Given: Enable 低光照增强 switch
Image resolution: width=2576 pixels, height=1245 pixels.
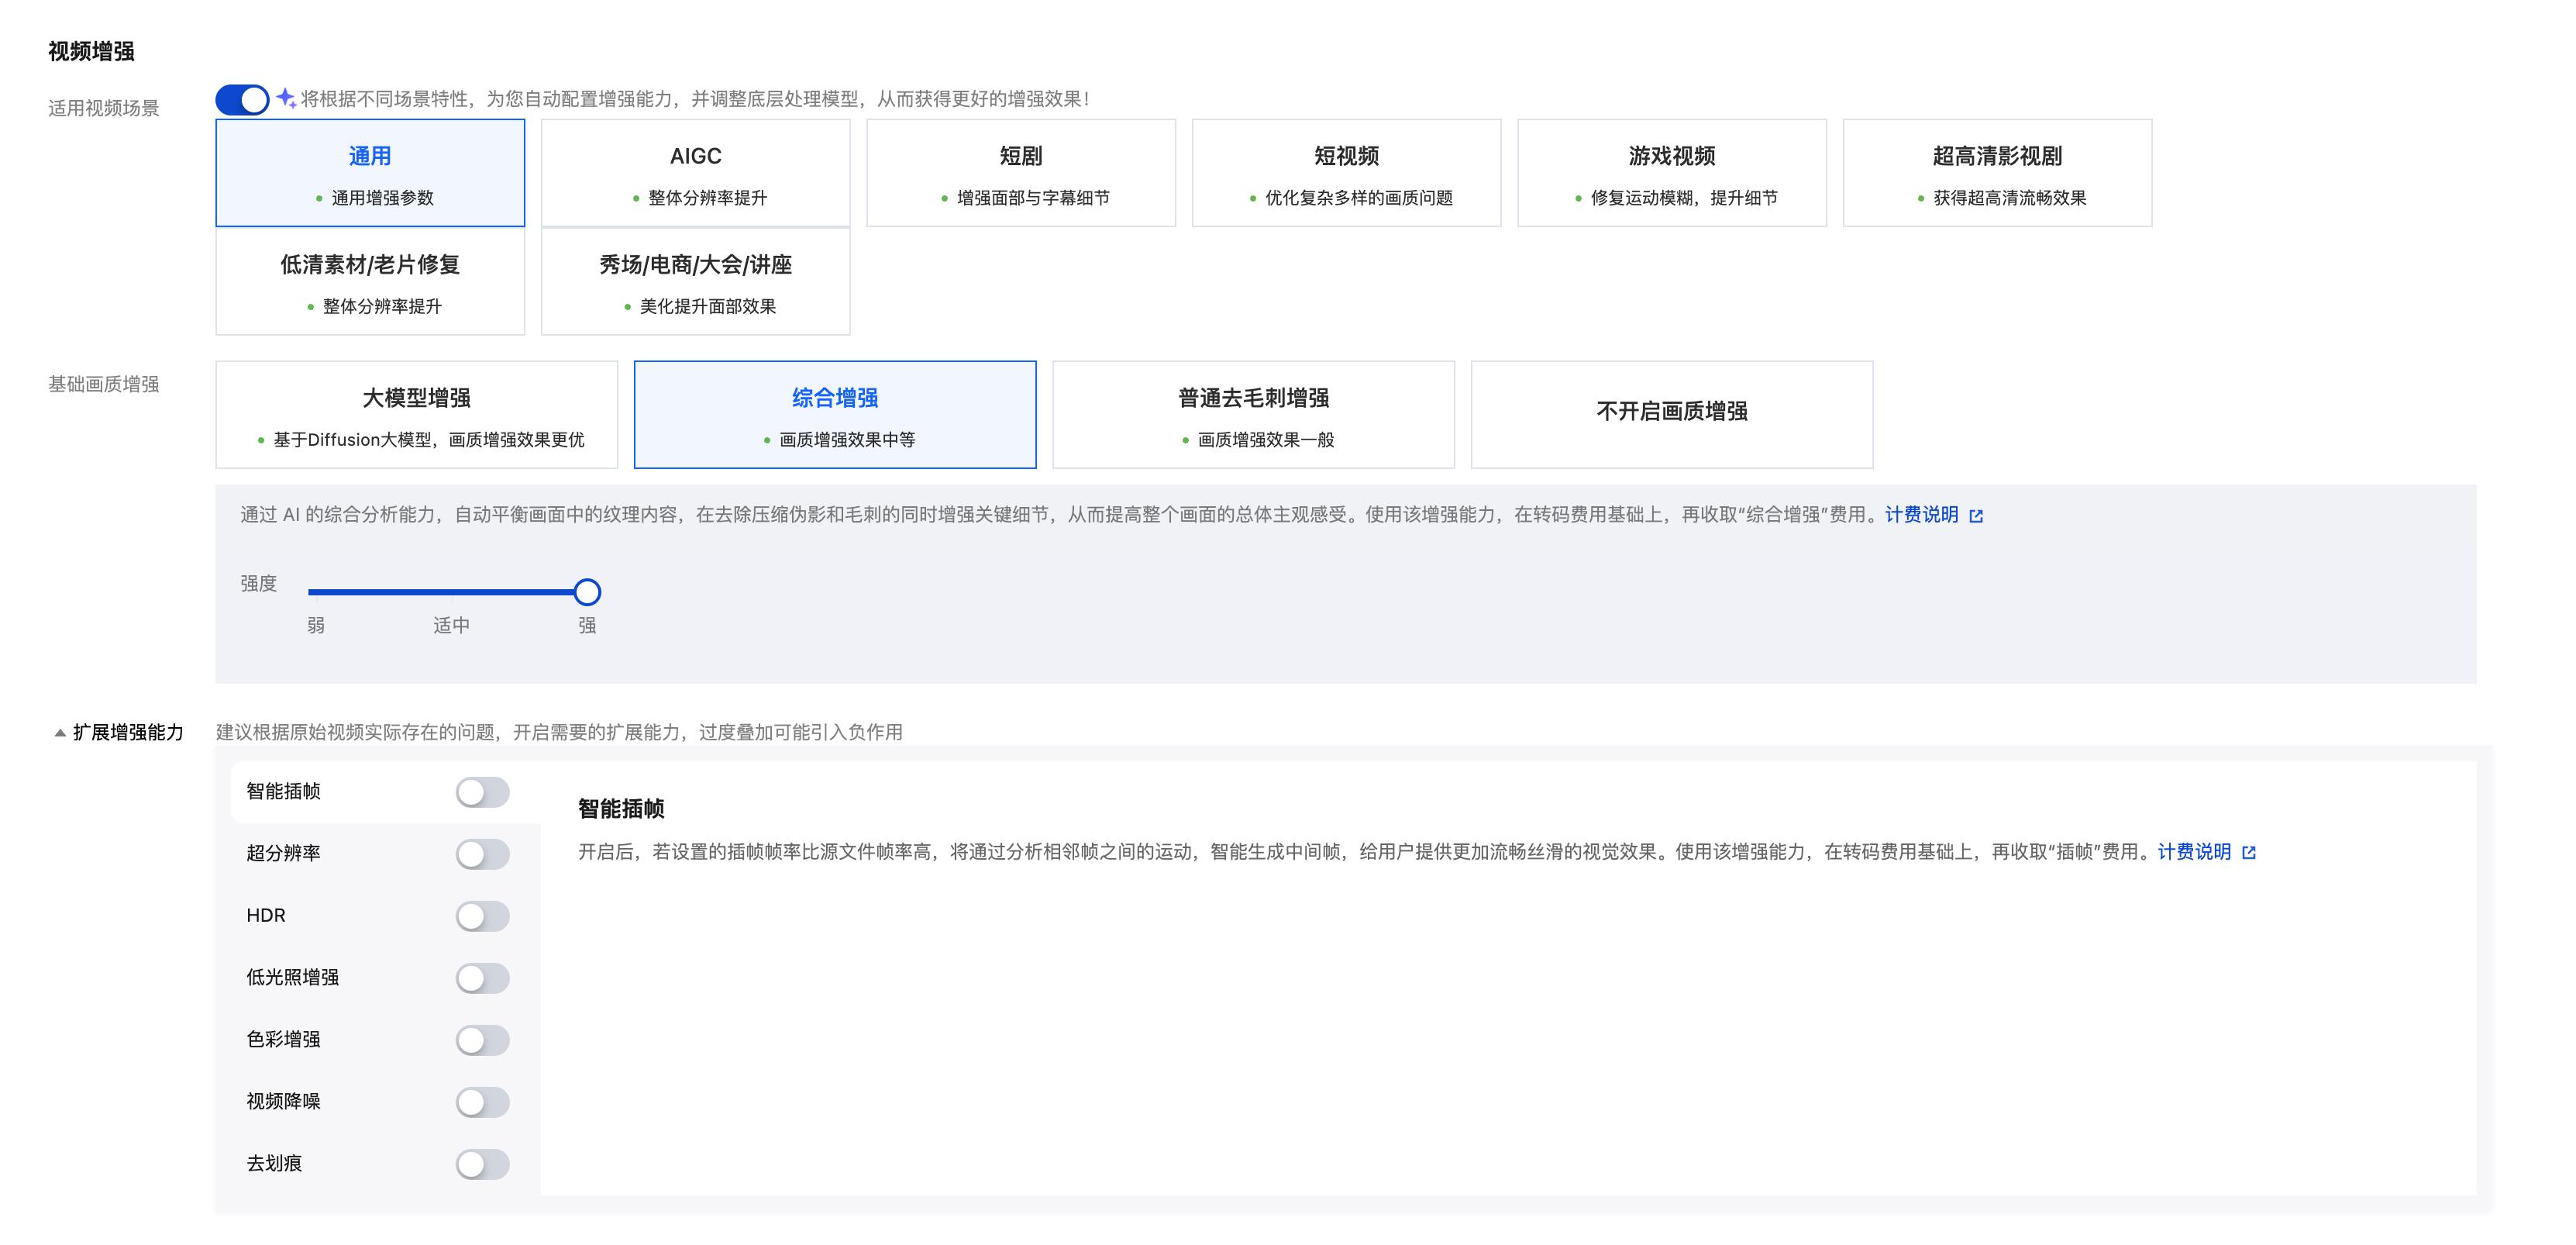Looking at the screenshot, I should (x=482, y=979).
